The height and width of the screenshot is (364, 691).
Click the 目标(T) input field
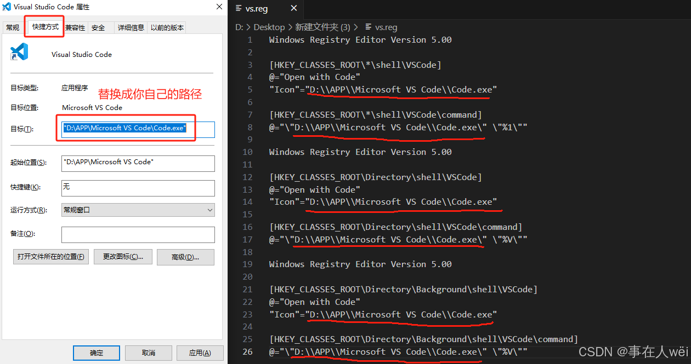pyautogui.click(x=138, y=129)
